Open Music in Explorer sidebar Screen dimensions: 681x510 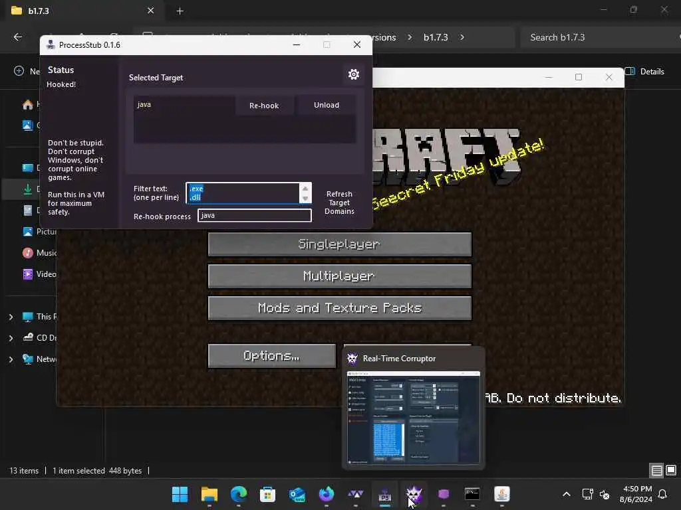pos(39,253)
